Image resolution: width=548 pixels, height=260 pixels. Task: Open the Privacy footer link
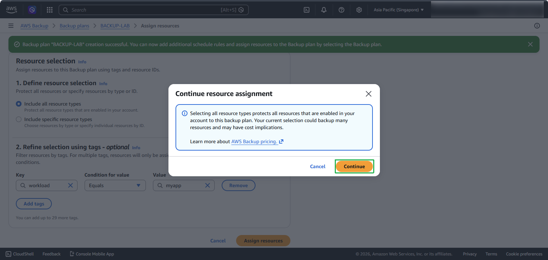point(470,254)
